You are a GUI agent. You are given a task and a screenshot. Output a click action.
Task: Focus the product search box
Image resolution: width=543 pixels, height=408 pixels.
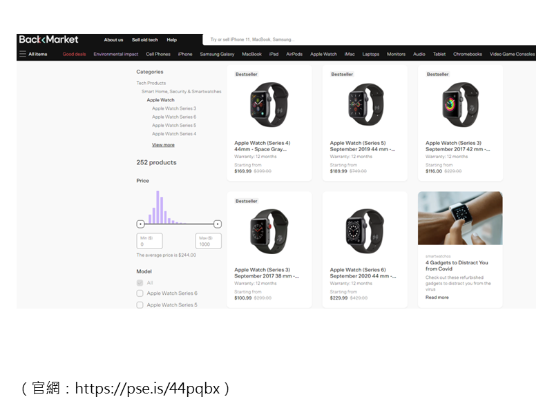point(369,39)
